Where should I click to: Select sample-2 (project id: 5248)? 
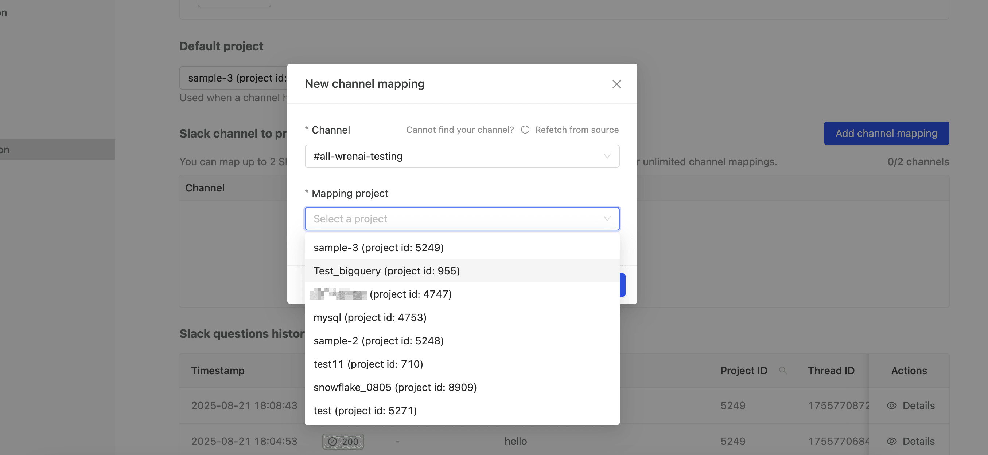pos(378,340)
